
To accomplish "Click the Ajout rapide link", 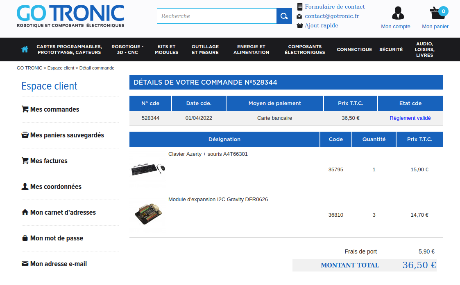I will coord(321,25).
